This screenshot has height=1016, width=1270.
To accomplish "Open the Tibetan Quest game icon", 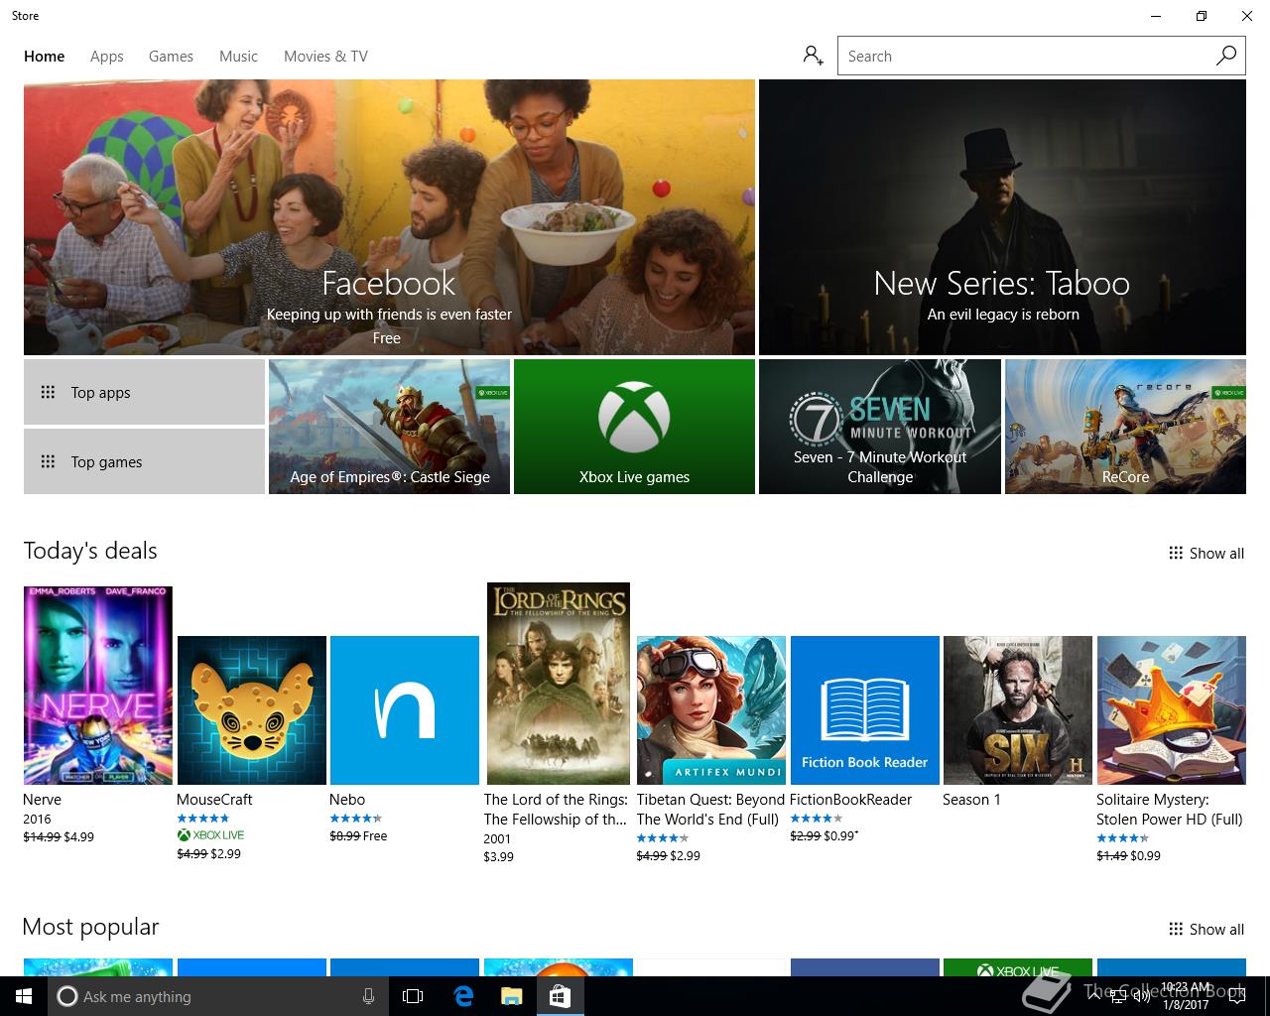I will (x=711, y=710).
